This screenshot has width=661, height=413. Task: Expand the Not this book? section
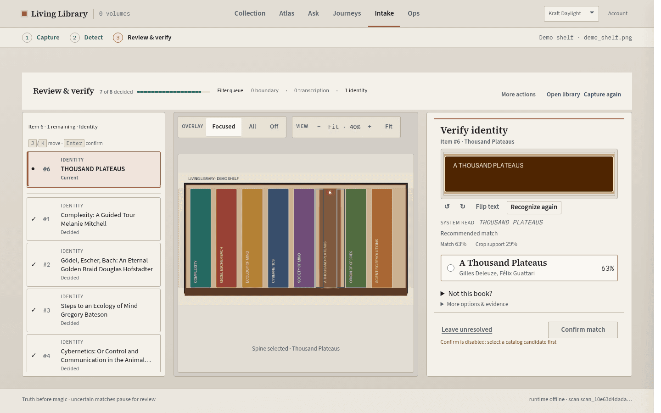[466, 294]
